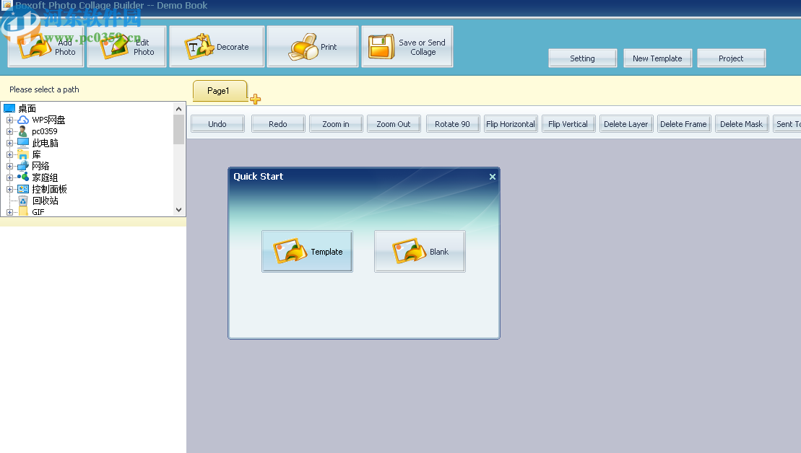Expand the 控制面板 tree node
801x453 pixels.
tap(9, 189)
